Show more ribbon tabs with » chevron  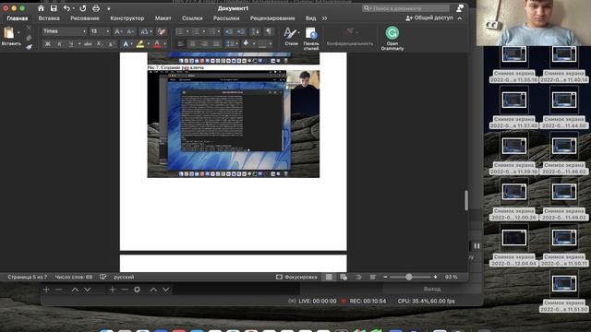324,18
